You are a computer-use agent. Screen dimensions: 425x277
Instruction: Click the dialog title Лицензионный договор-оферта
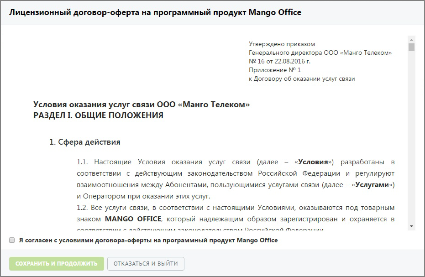(x=155, y=12)
